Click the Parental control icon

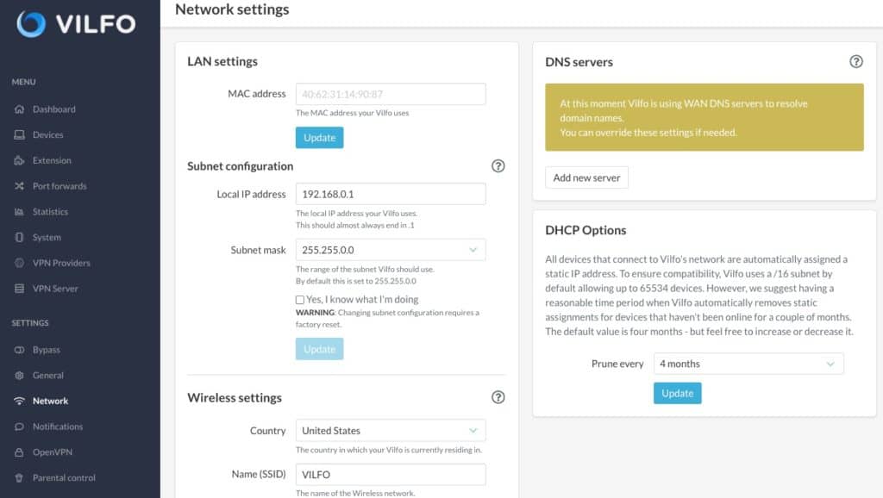coord(19,477)
